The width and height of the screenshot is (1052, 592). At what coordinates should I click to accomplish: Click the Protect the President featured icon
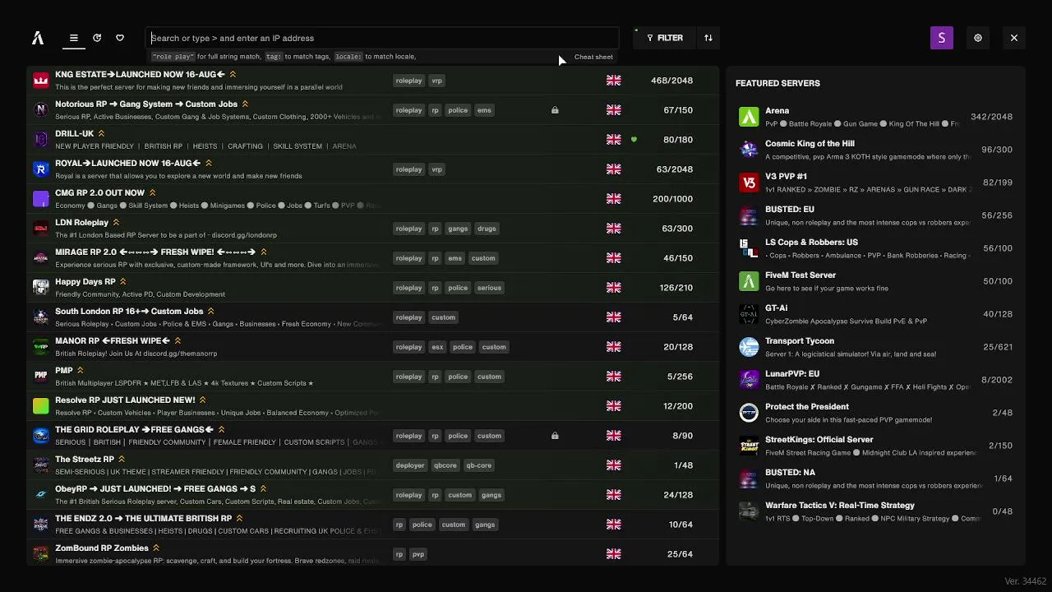coord(749,413)
